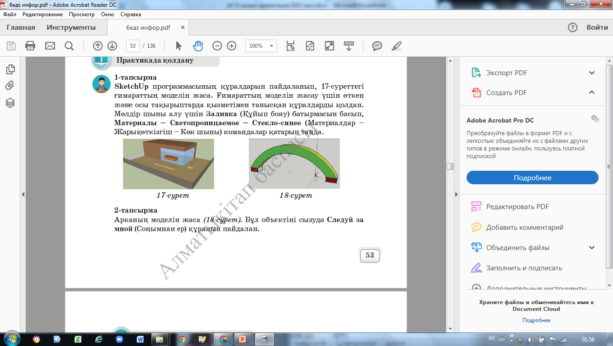Select the Highlight text marker tool
This screenshot has height=346, width=613.
tap(397, 46)
